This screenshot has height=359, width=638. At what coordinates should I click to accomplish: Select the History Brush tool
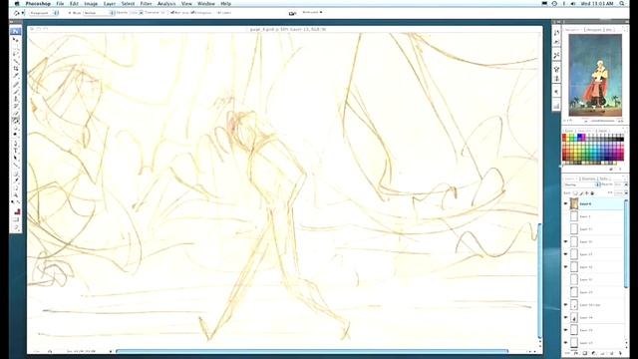coord(16,106)
